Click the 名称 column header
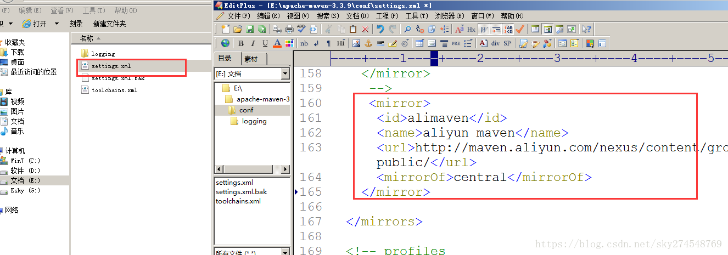This screenshot has height=255, width=728. 87,38
